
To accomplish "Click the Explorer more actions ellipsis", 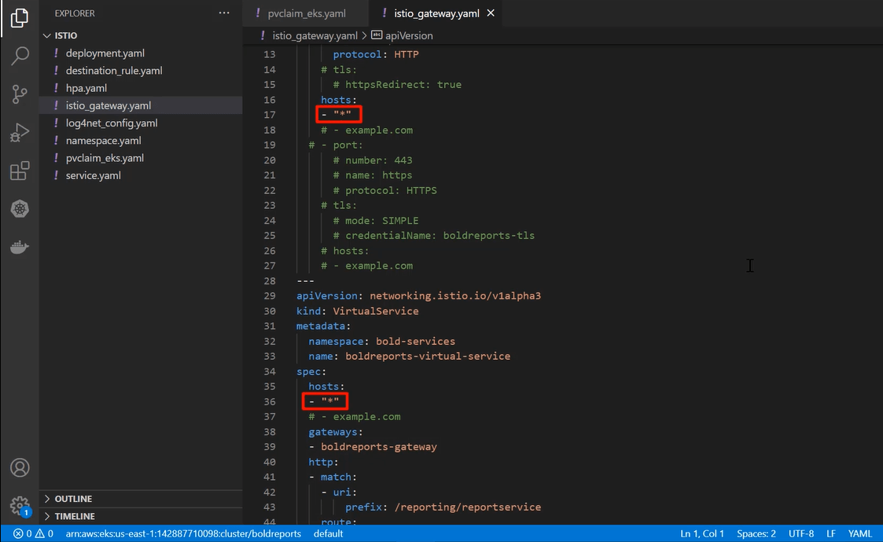I will click(x=224, y=13).
